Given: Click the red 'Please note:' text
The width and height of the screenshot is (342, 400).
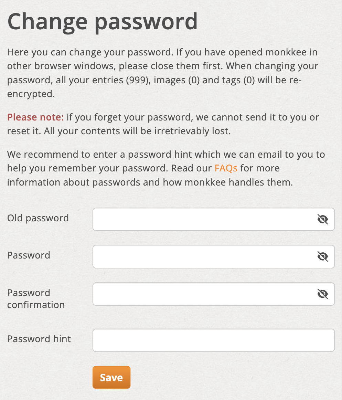Looking at the screenshot, I should (35, 117).
